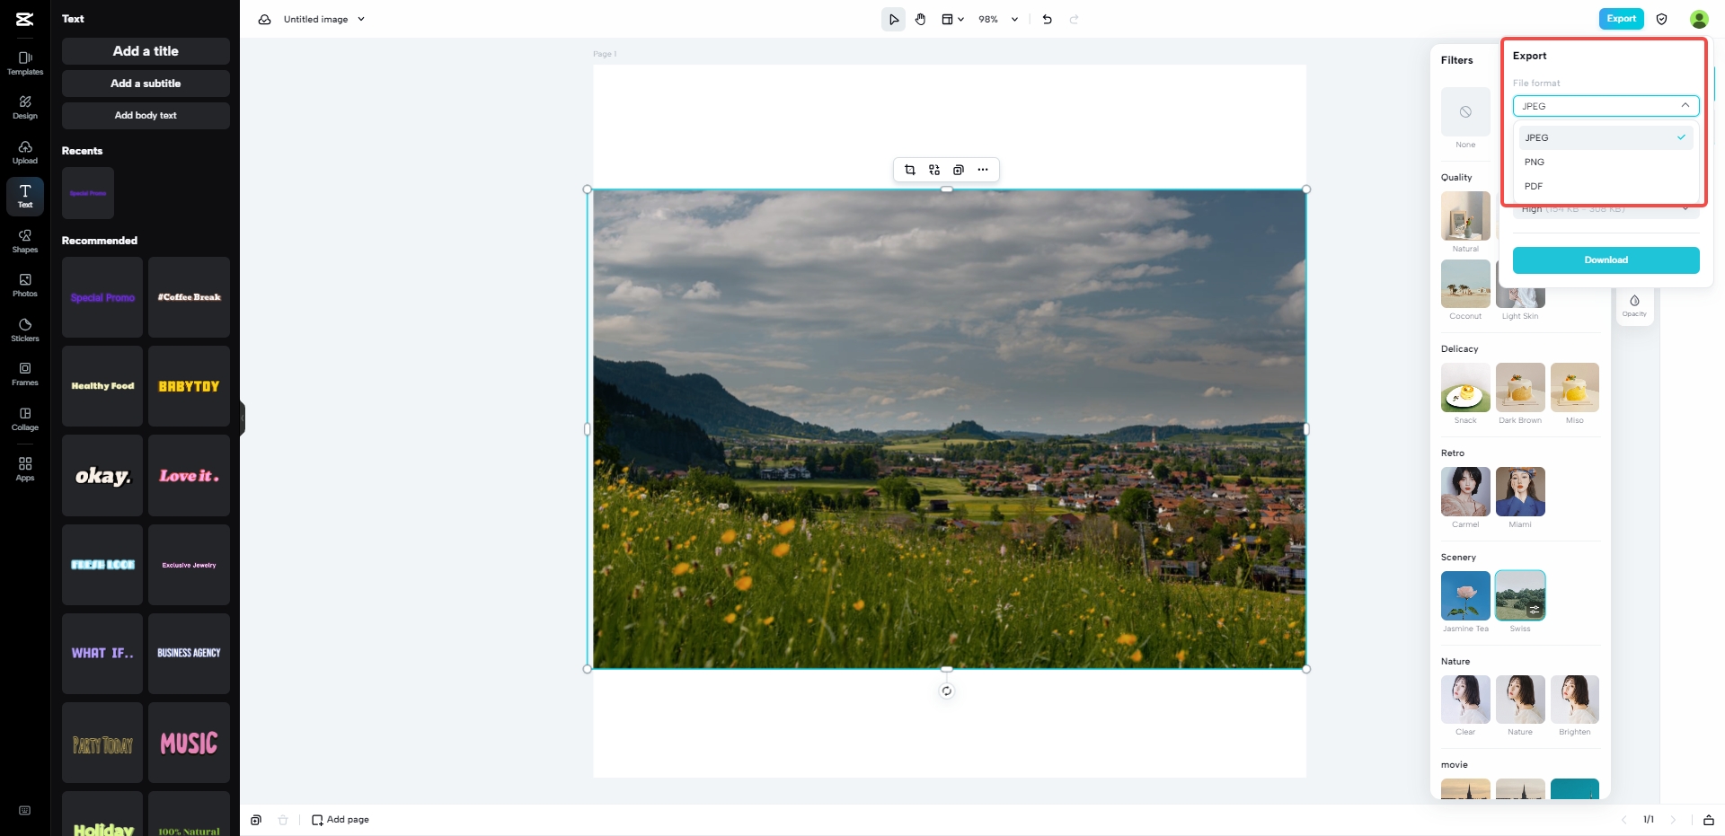Open the Shapes sidebar panel

pos(25,241)
